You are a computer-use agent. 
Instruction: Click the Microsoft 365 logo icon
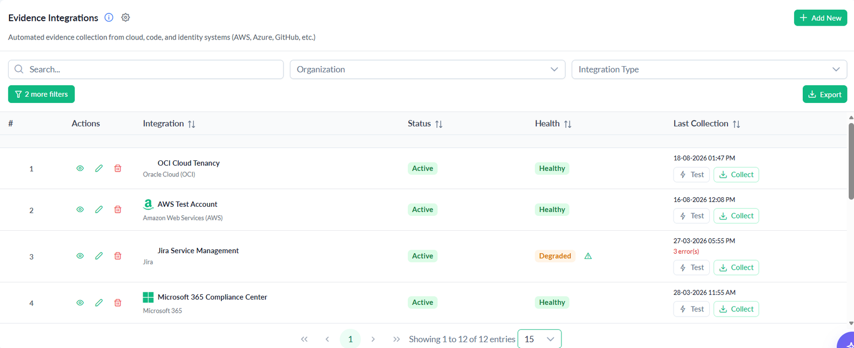point(148,297)
